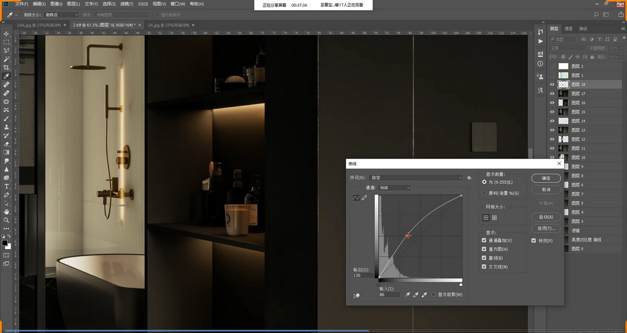Click the 取消 button in Curves

coord(546,190)
